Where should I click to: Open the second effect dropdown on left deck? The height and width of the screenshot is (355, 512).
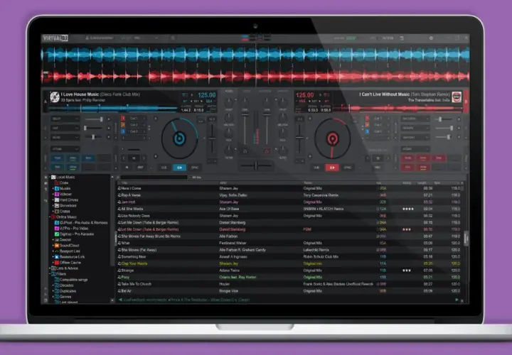[x=65, y=128]
